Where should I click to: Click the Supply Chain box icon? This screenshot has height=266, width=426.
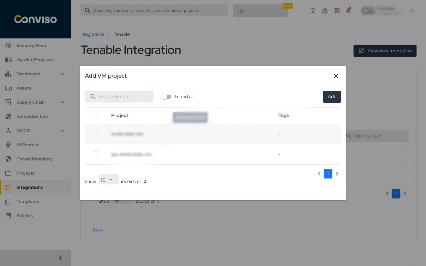[x=8, y=102]
